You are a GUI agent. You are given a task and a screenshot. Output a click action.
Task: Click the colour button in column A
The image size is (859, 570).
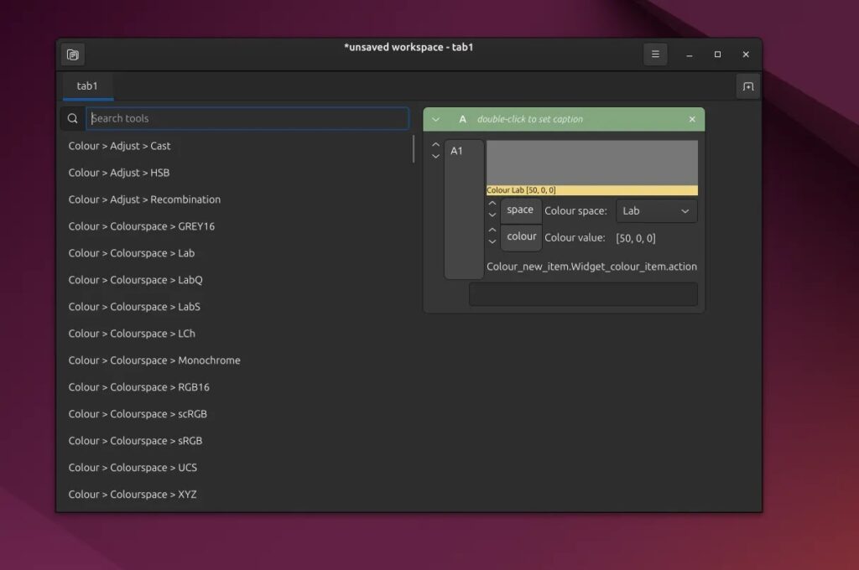click(521, 237)
